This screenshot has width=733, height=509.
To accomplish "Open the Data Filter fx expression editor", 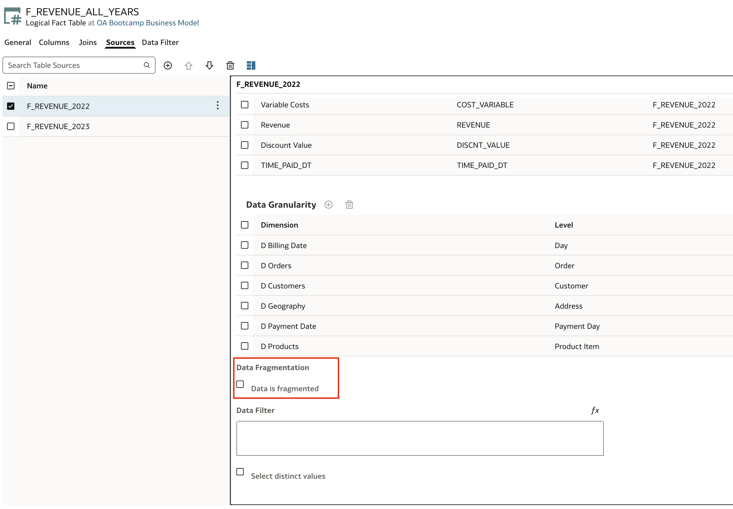I will [595, 410].
